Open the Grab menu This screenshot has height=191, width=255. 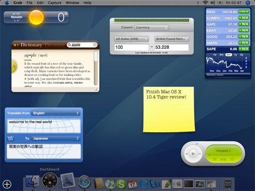18,3
